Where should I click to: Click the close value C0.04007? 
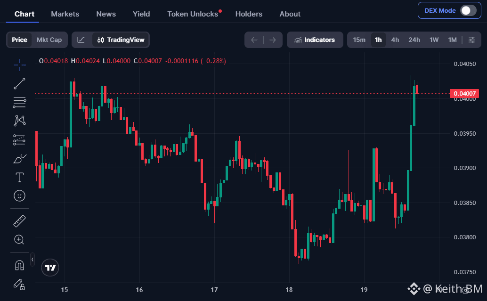point(147,61)
